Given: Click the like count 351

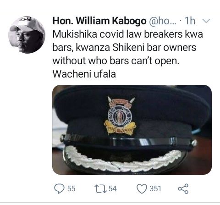Looking at the screenshot, I should point(155,188).
